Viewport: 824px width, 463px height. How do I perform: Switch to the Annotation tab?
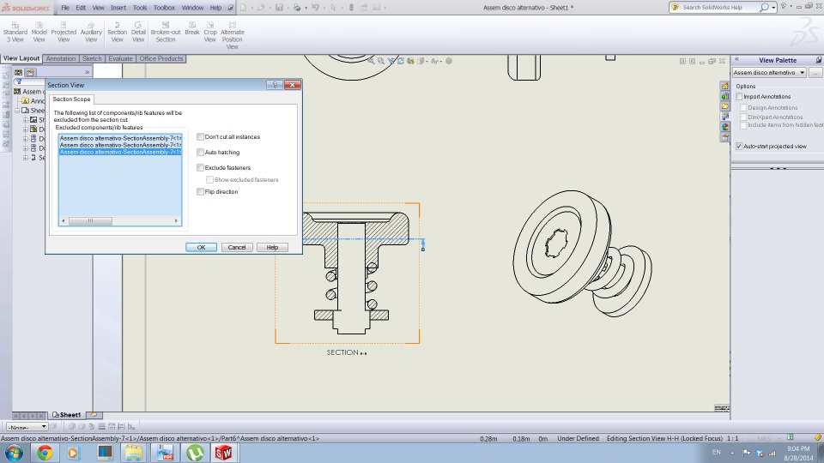(x=60, y=59)
